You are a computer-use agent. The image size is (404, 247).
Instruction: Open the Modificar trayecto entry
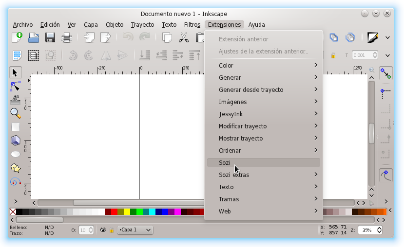pyautogui.click(x=264, y=126)
